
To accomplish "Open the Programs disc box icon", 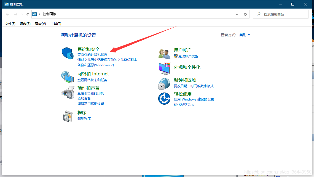I will 68,116.
